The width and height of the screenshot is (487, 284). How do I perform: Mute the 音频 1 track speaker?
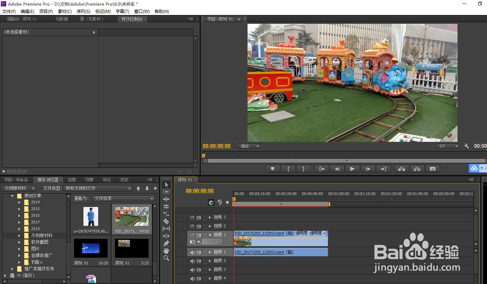tap(192, 252)
